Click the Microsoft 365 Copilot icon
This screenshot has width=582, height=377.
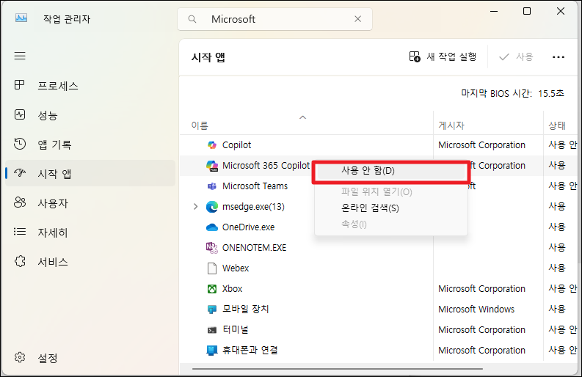click(x=212, y=166)
